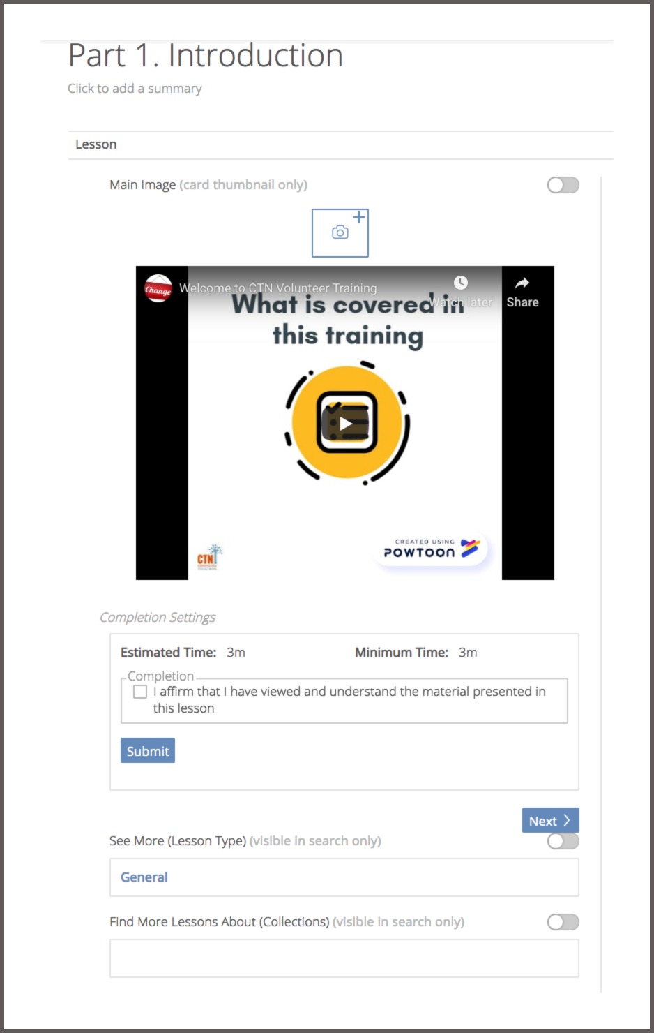This screenshot has height=1033, width=654.
Task: Click the camera add-image icon
Action: [340, 233]
